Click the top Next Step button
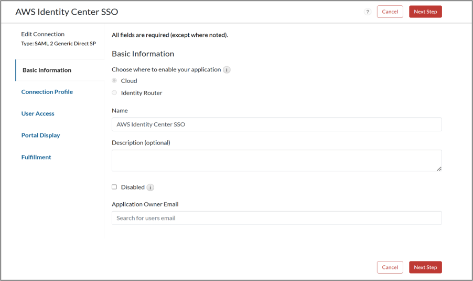Viewport: 473px width, 281px height. pos(425,12)
